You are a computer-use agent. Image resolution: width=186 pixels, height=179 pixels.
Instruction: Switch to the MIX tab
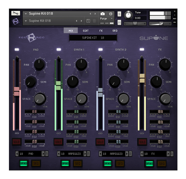click(71, 30)
